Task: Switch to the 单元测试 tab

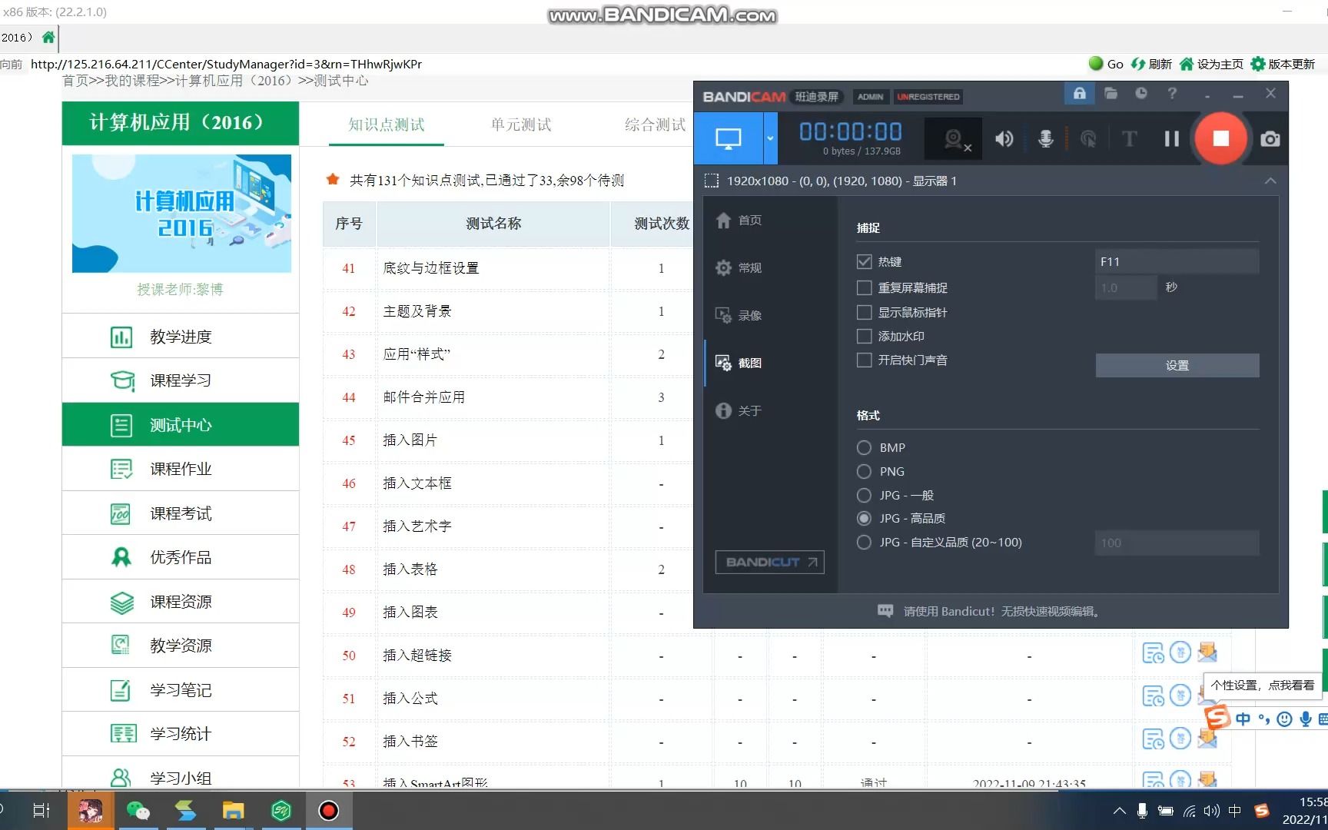Action: point(521,124)
